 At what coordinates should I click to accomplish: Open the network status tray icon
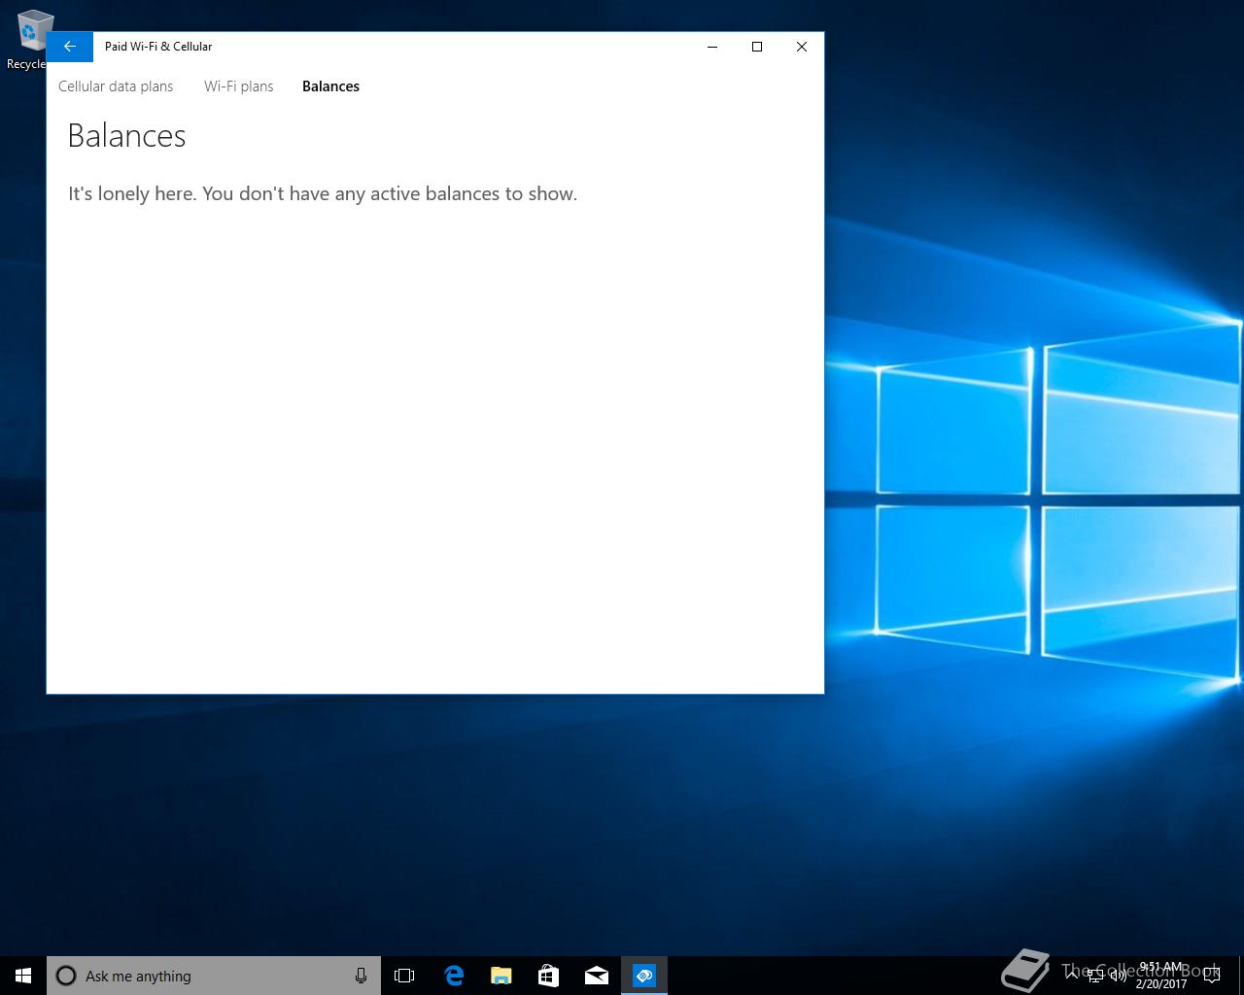pos(1095,976)
